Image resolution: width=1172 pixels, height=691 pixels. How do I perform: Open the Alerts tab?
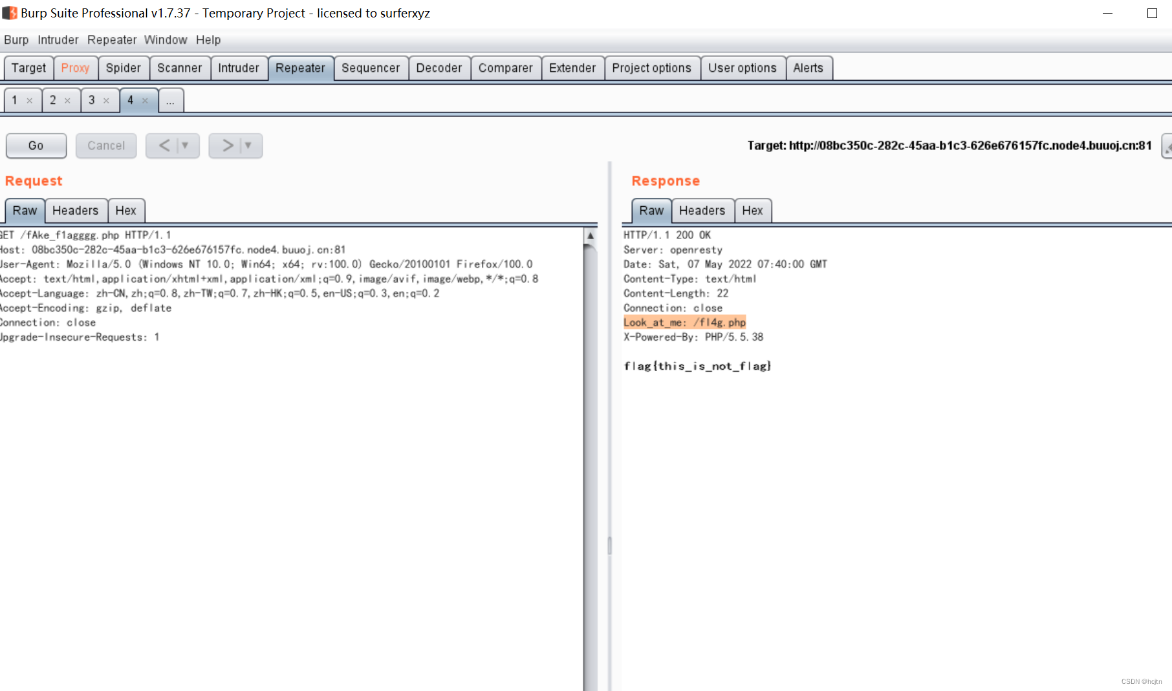pos(808,68)
